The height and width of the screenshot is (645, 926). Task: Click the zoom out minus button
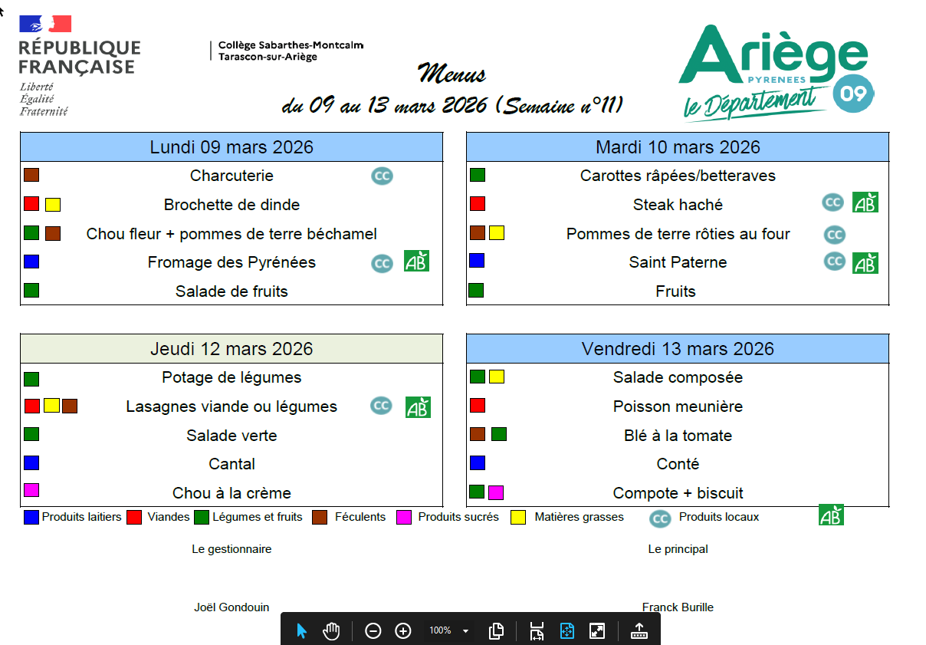tap(373, 630)
